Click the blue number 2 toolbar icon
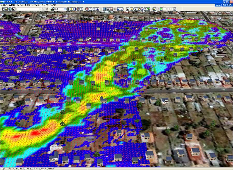Image resolution: width=233 pixels, height=170 pixels. [x=105, y=9]
